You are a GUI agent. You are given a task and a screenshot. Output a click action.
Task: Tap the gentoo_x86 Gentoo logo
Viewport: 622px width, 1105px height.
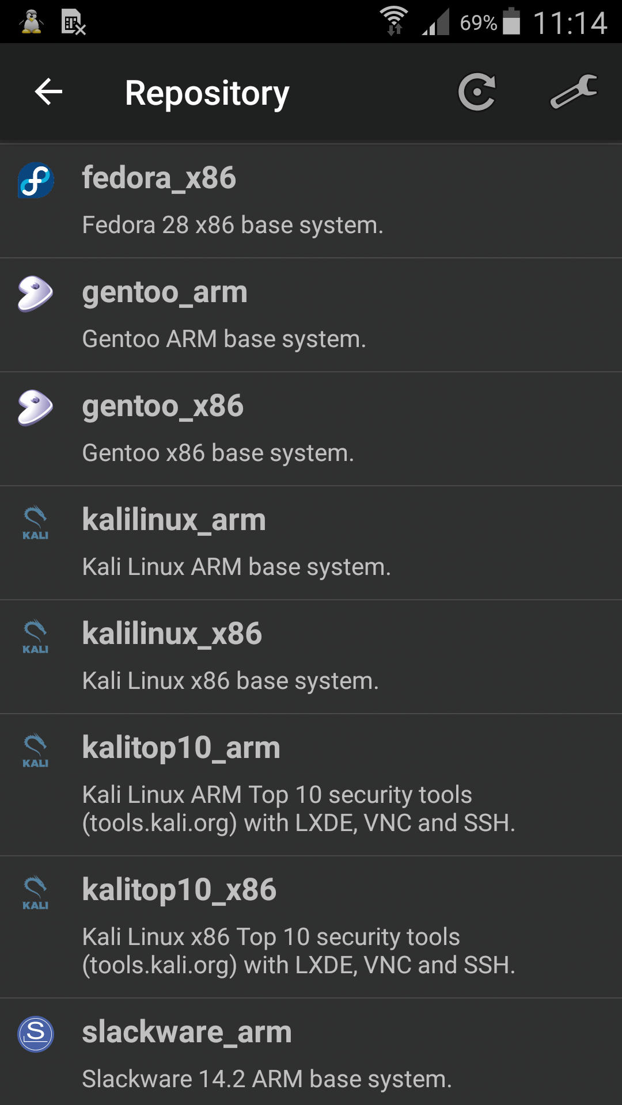pos(36,408)
